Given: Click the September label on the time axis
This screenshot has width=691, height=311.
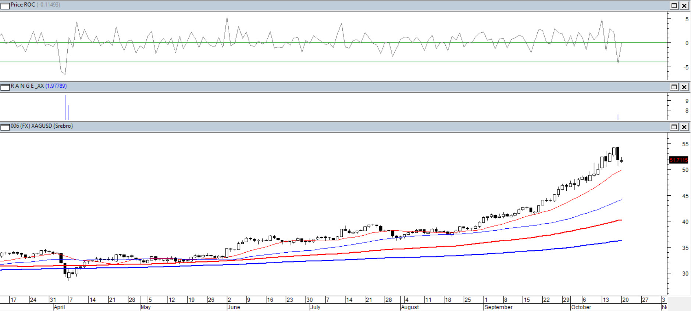Looking at the screenshot, I should coord(498,307).
